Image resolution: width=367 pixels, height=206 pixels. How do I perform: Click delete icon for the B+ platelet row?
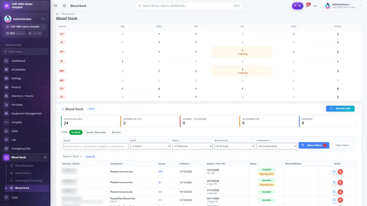[x=340, y=182]
